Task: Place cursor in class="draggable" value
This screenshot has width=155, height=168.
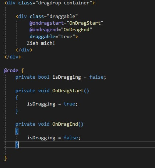Action: [62, 16]
